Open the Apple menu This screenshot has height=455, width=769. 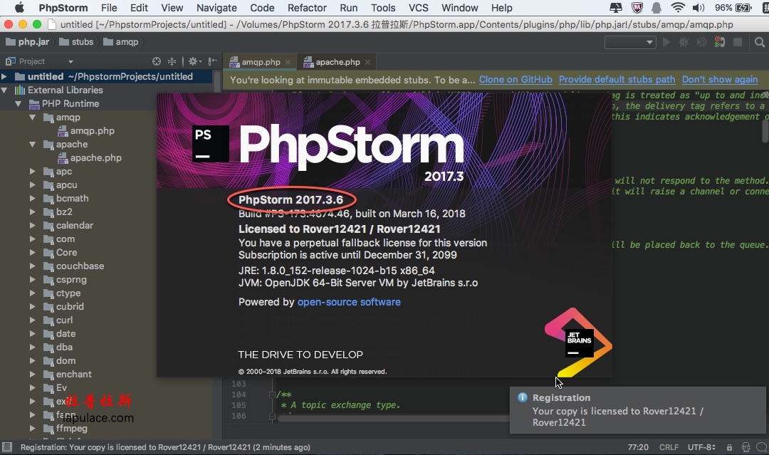pos(19,7)
